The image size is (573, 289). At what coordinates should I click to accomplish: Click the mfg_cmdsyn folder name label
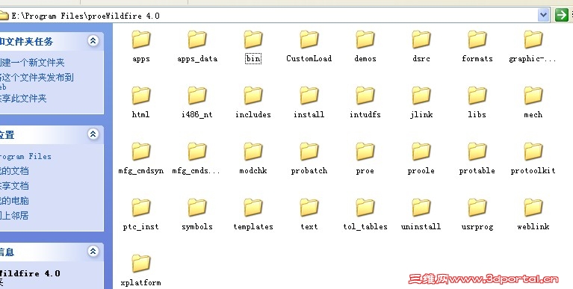[141, 170]
